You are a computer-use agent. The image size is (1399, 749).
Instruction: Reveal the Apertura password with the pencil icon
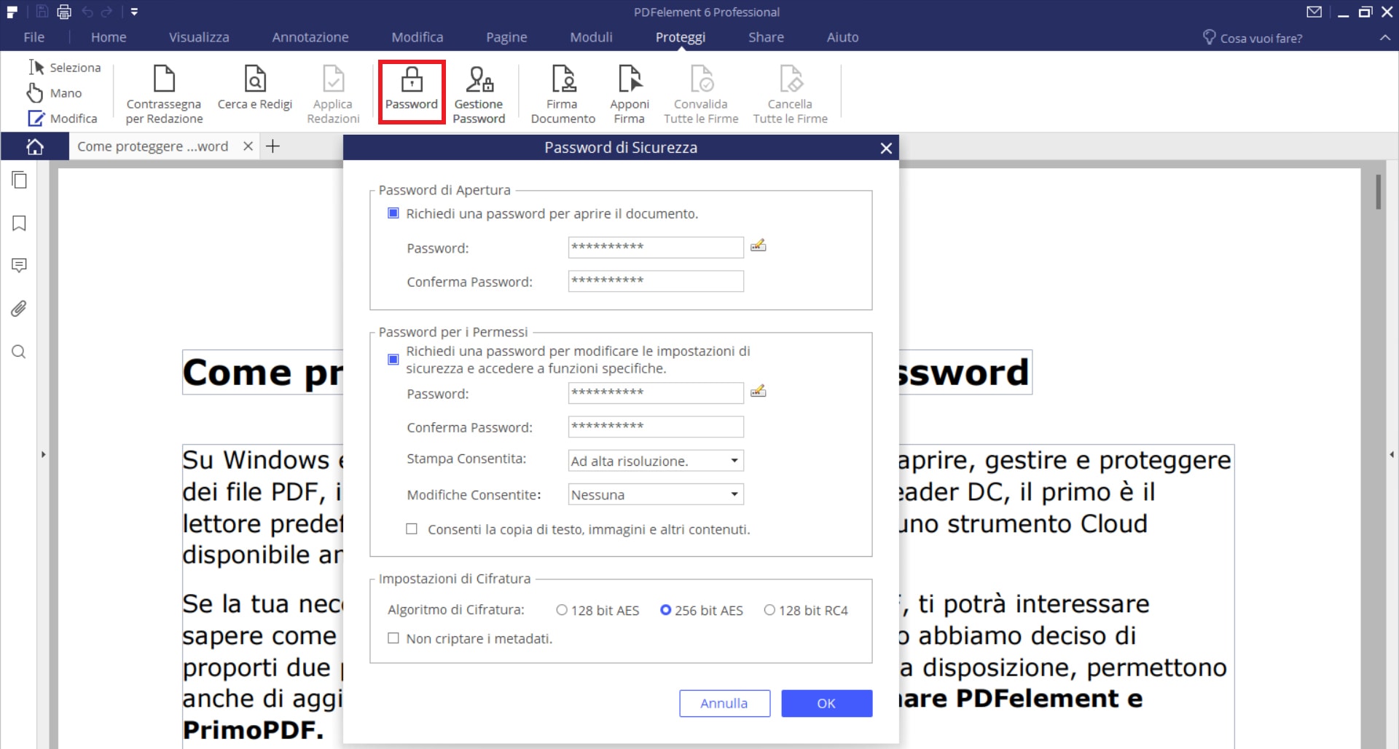point(759,246)
